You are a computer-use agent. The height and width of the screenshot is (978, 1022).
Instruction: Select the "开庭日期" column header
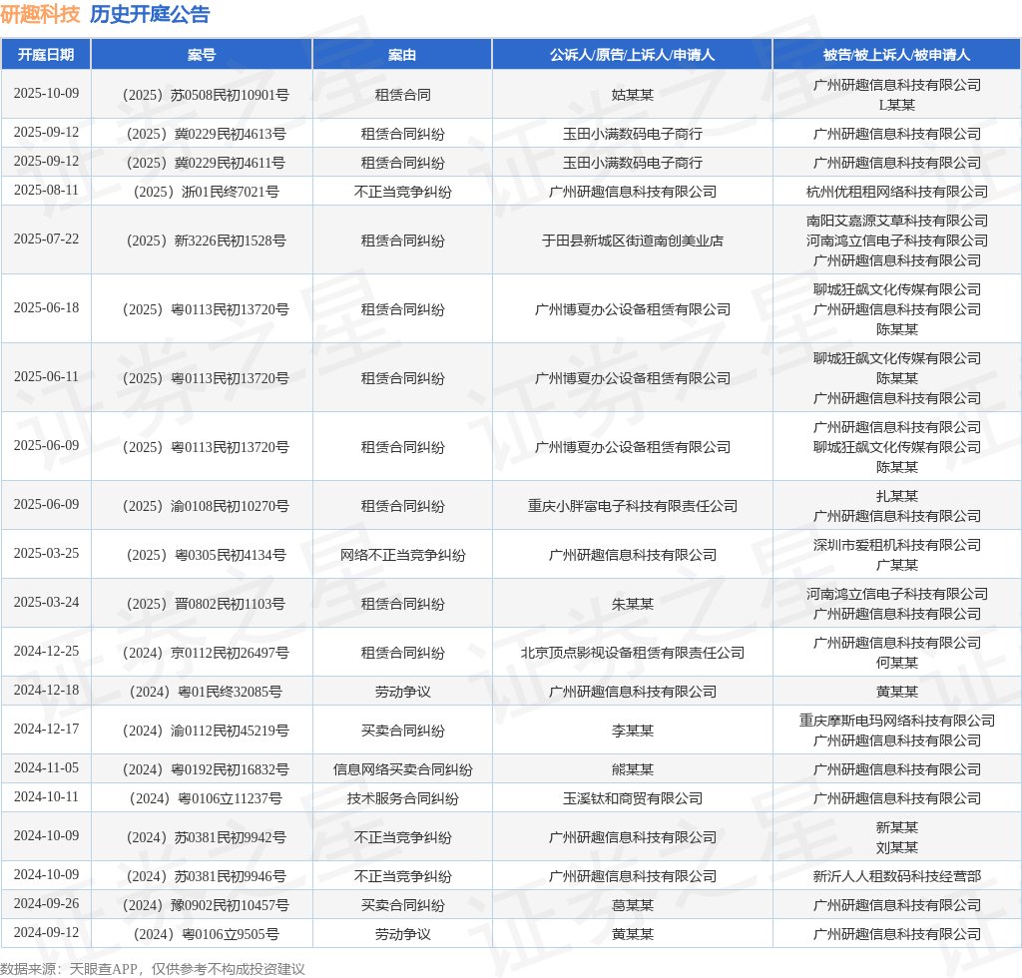tap(46, 55)
